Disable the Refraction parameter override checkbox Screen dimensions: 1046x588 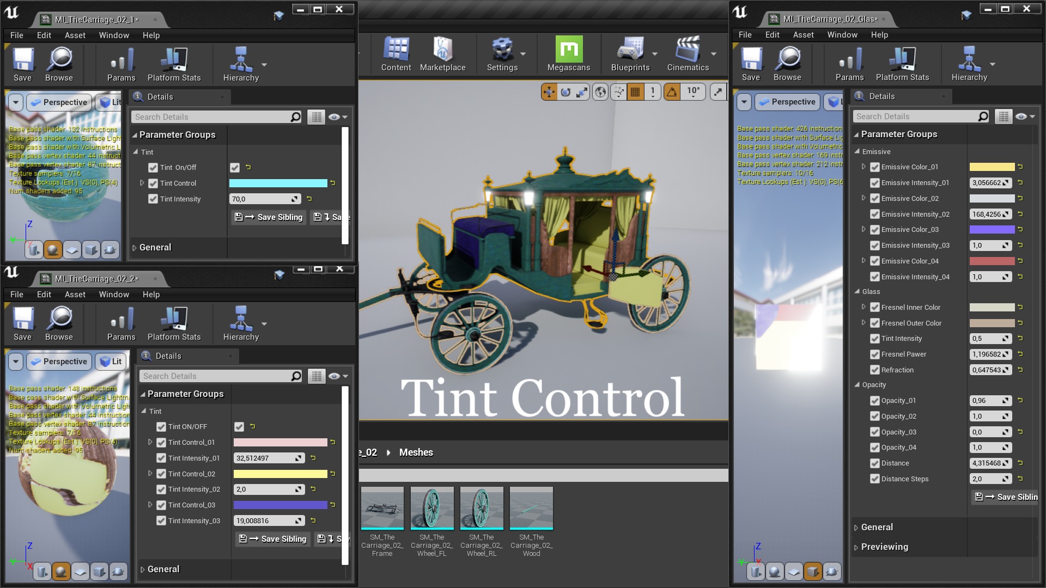[x=875, y=370]
